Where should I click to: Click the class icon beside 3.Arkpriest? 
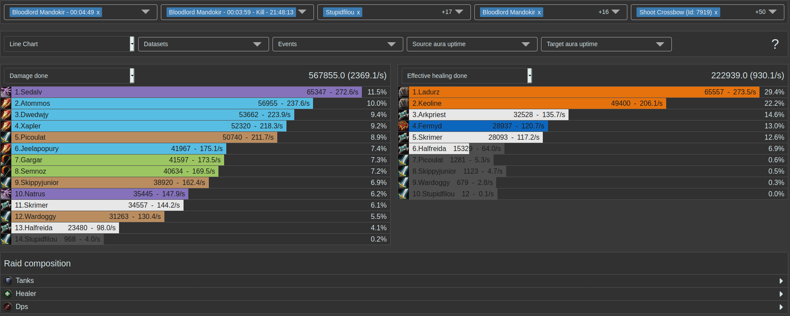point(403,114)
